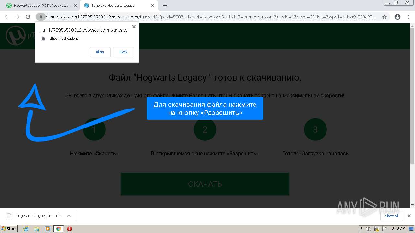Click the padlock site info icon
The width and height of the screenshot is (415, 233).
41,17
